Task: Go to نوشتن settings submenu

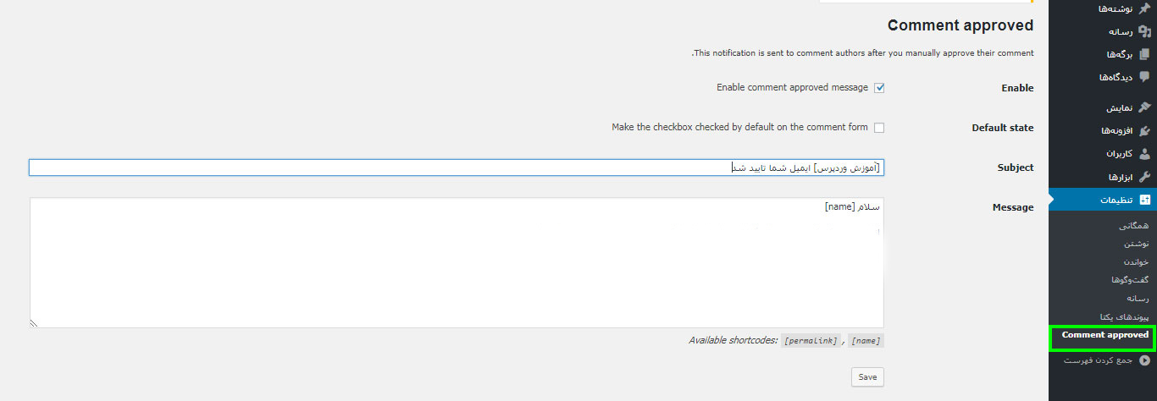Action: [1138, 244]
